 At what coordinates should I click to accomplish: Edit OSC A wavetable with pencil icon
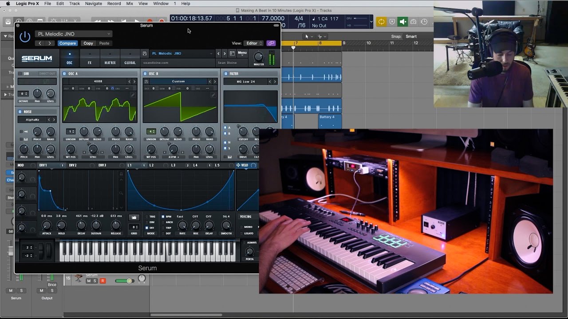pos(132,95)
